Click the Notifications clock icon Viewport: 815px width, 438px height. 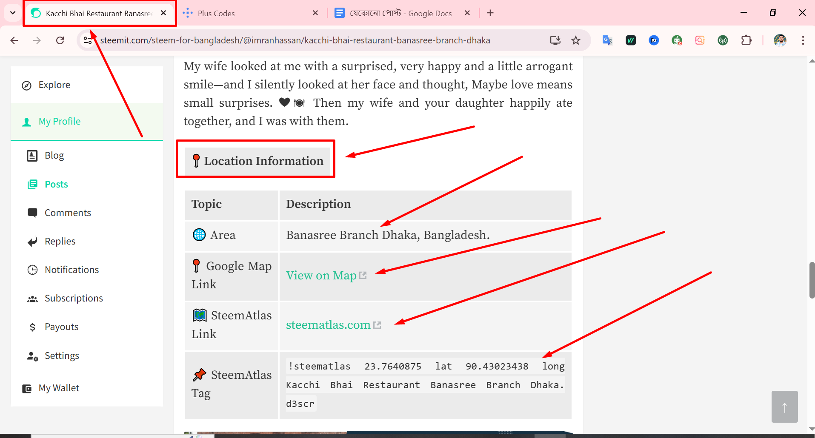(32, 270)
